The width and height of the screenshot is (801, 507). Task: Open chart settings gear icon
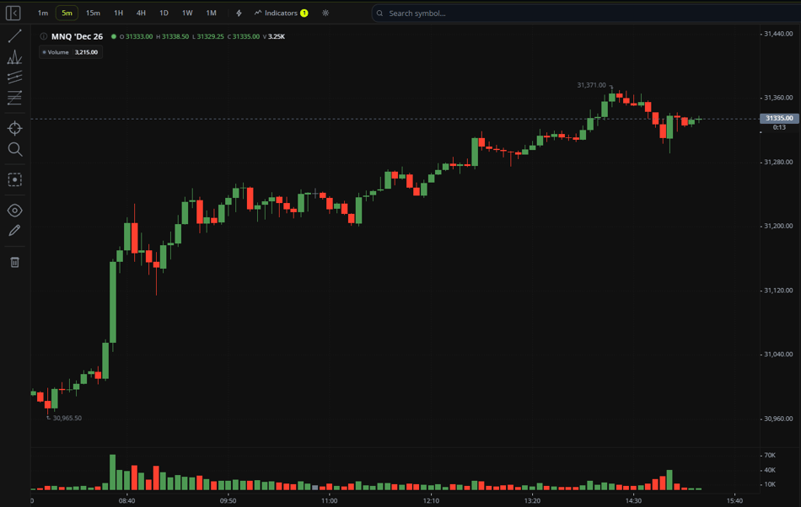[325, 13]
